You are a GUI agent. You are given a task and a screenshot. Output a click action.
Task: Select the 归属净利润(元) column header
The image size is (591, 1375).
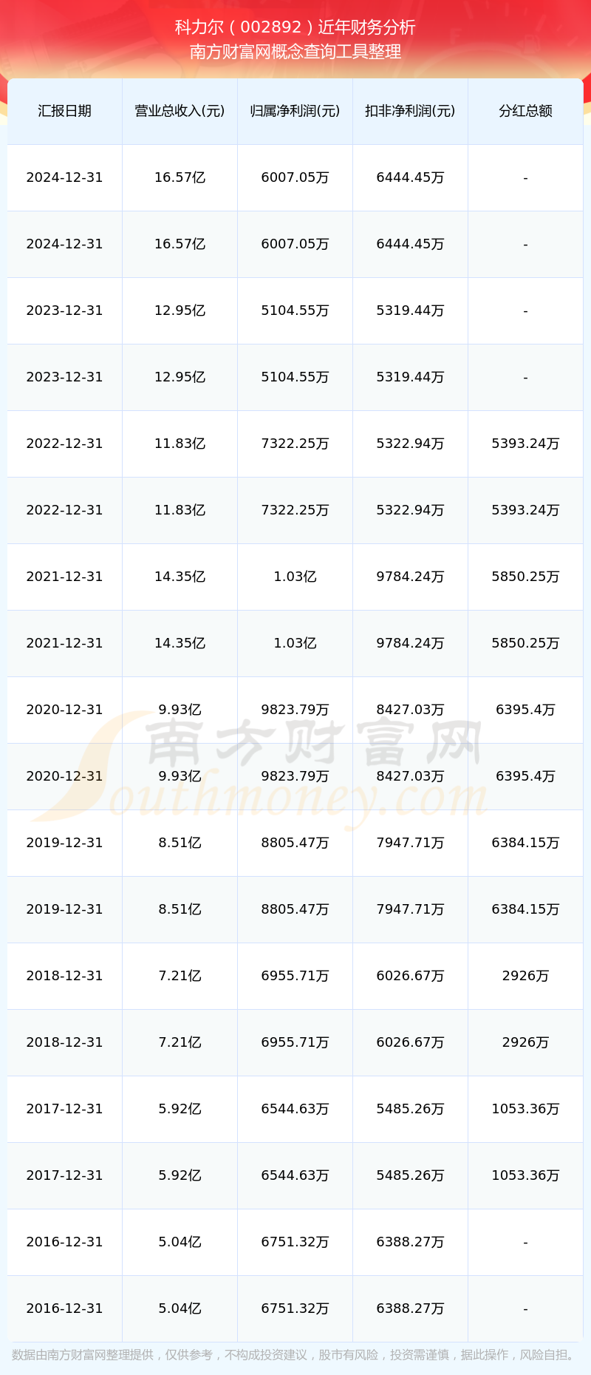(295, 111)
